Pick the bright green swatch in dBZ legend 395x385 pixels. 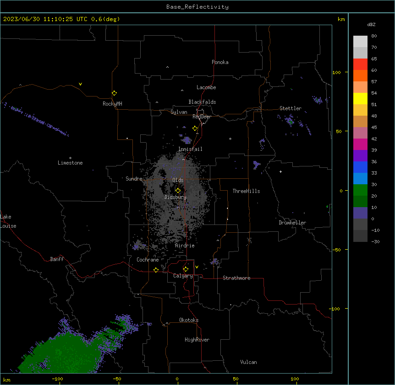pos(360,190)
